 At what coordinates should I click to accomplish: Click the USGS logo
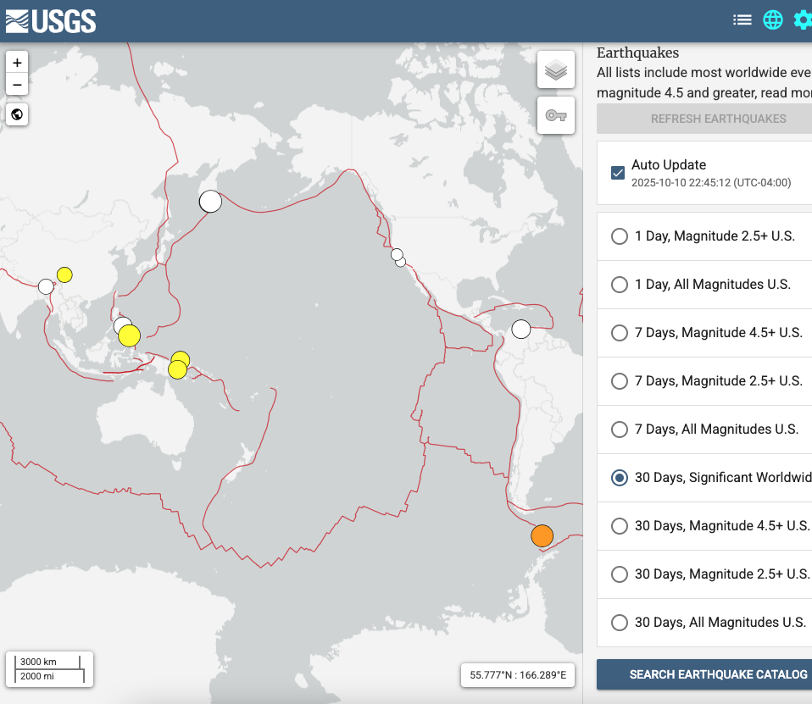click(x=51, y=20)
